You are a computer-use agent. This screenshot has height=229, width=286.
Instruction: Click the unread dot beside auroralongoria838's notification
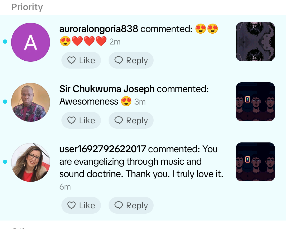[x=5, y=42]
